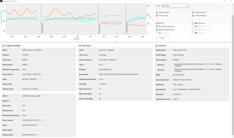Click the General heading
This screenshot has width=234, height=138.
162,46
